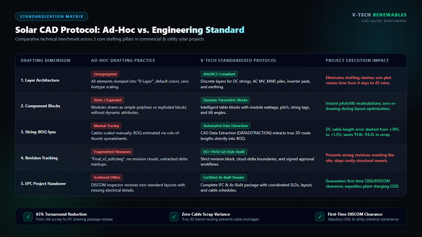This screenshot has height=237, width=422.
Task: Click the Automated Data Extraction badge
Action: (x=226, y=126)
